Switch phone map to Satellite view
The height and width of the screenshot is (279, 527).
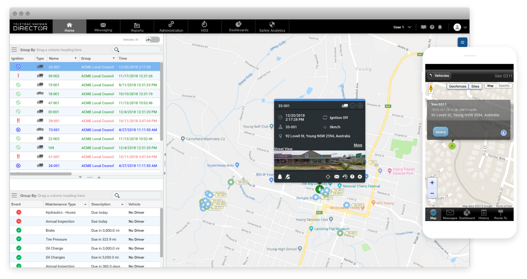click(504, 86)
